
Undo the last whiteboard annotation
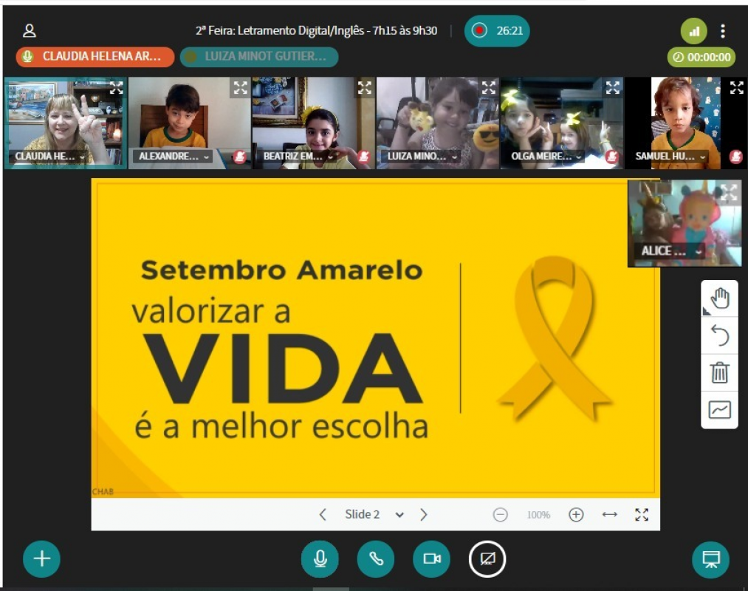pos(719,336)
